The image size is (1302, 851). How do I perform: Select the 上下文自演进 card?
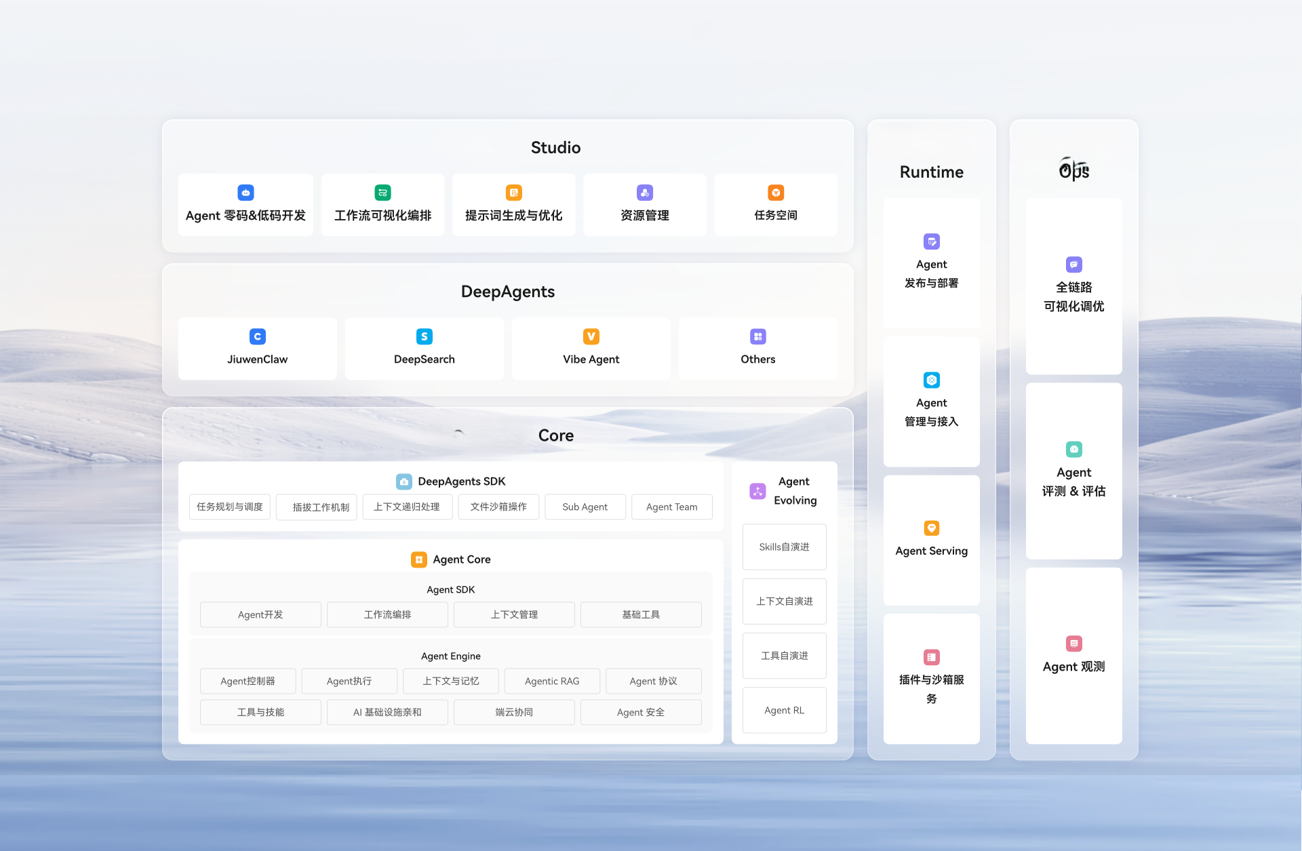click(785, 601)
